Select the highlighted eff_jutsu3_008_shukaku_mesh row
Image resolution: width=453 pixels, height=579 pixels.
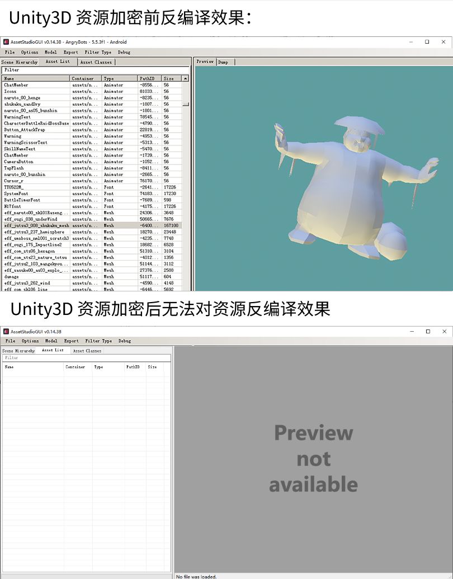click(x=92, y=225)
